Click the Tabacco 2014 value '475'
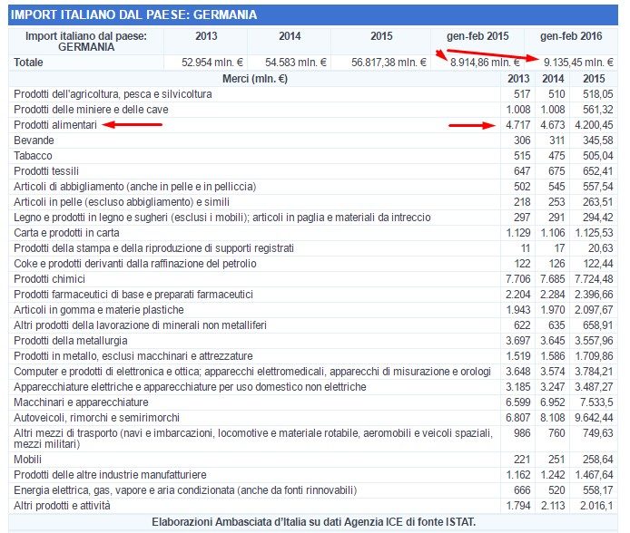The height and width of the screenshot is (533, 630). click(556, 156)
